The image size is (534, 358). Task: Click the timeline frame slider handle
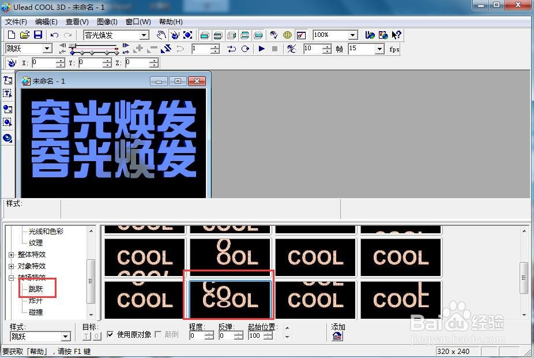pyautogui.click(x=73, y=46)
